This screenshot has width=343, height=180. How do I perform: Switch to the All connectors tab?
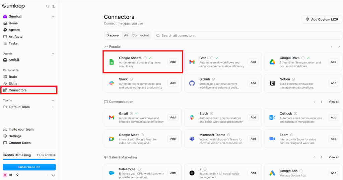(x=126, y=35)
